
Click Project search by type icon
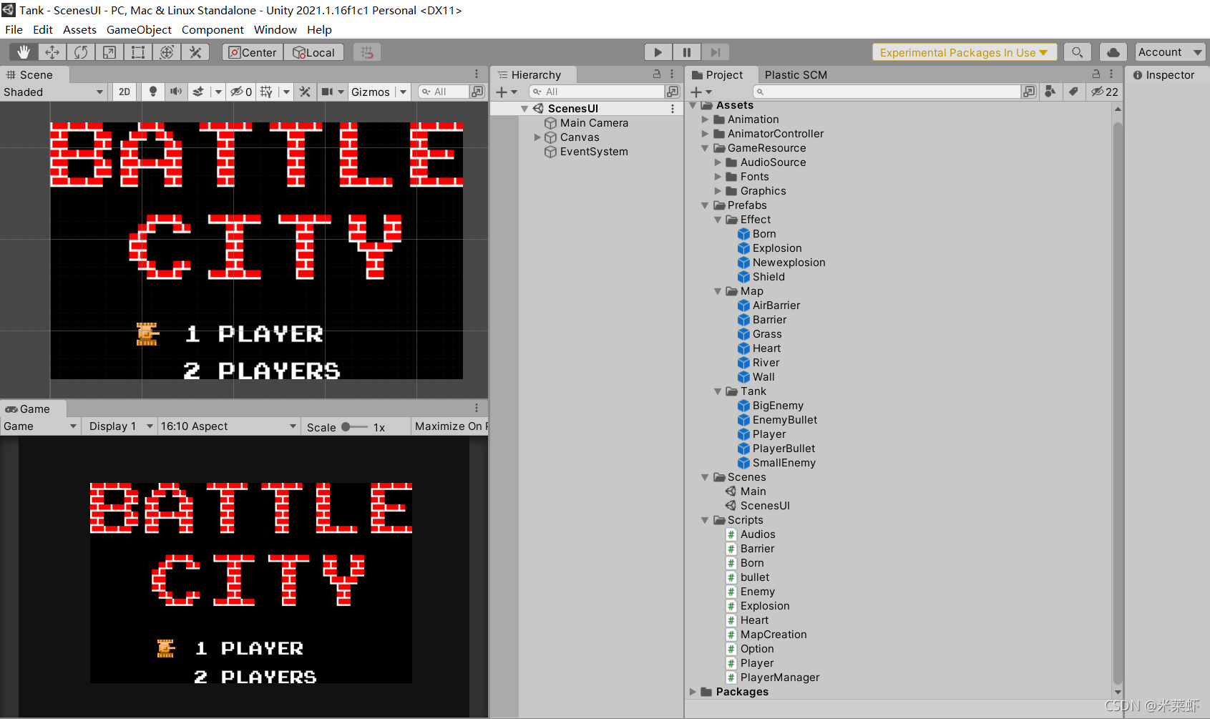tap(1050, 92)
